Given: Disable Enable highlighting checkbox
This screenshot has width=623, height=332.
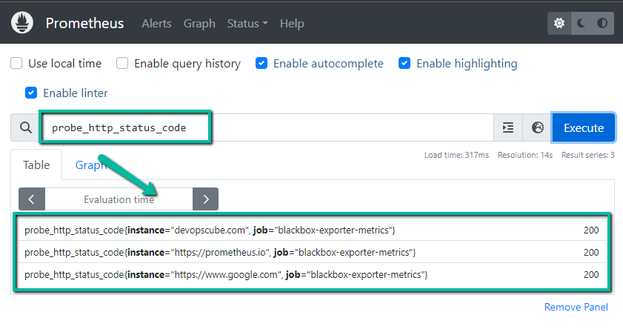Looking at the screenshot, I should coord(404,63).
